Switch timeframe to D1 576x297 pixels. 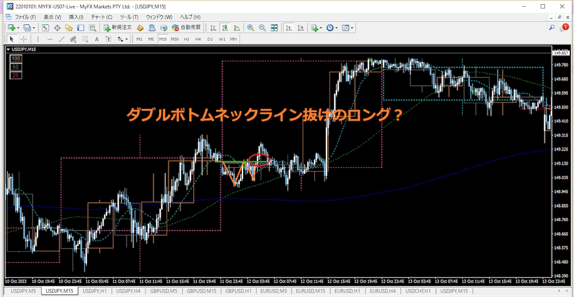pos(210,39)
